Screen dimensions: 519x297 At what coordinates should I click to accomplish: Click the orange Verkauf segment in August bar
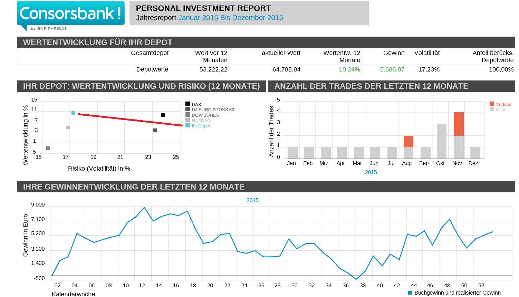click(408, 141)
